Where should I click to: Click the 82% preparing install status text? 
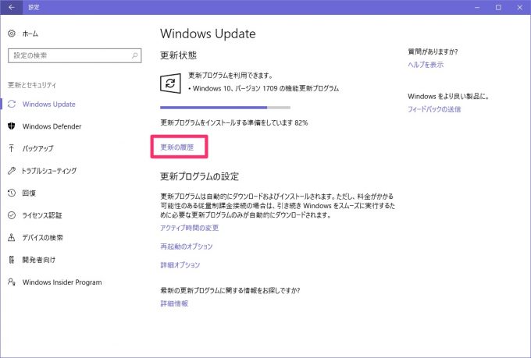coord(234,122)
